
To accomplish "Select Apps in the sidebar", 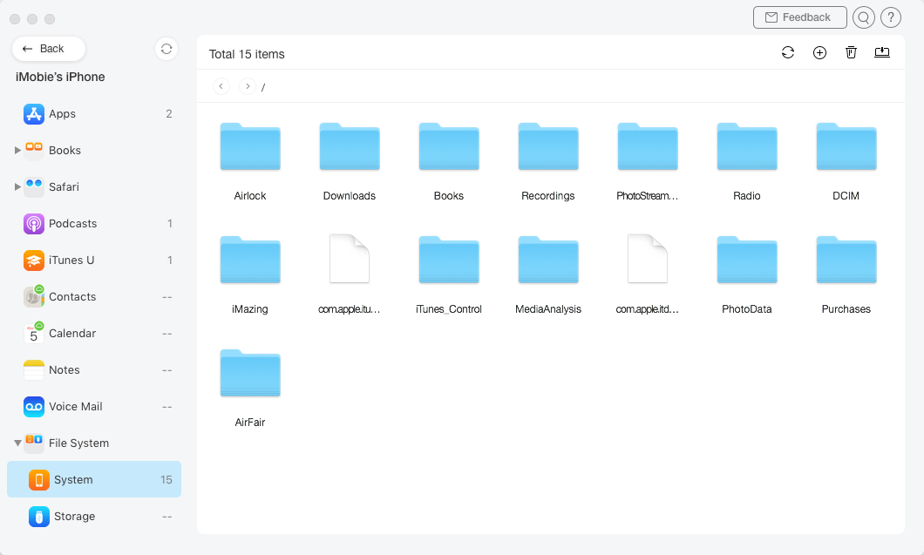I will click(94, 114).
